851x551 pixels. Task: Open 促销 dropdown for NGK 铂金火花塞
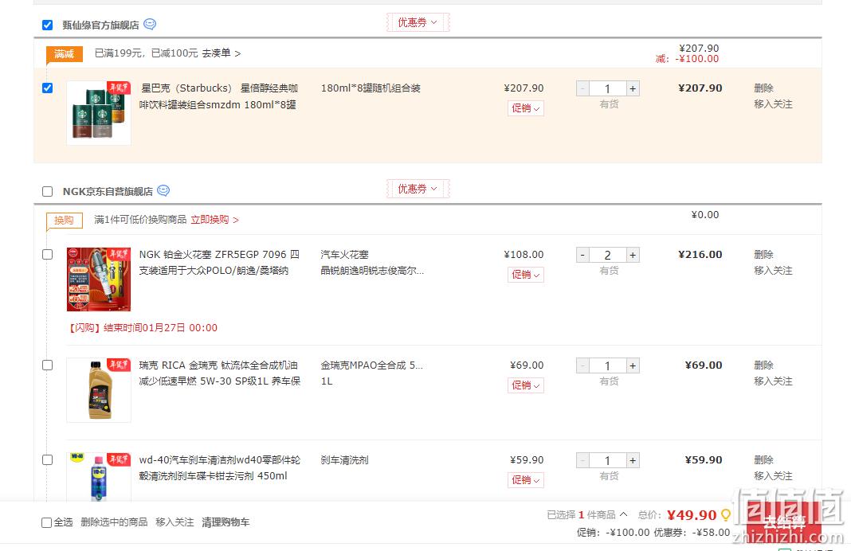(x=525, y=275)
